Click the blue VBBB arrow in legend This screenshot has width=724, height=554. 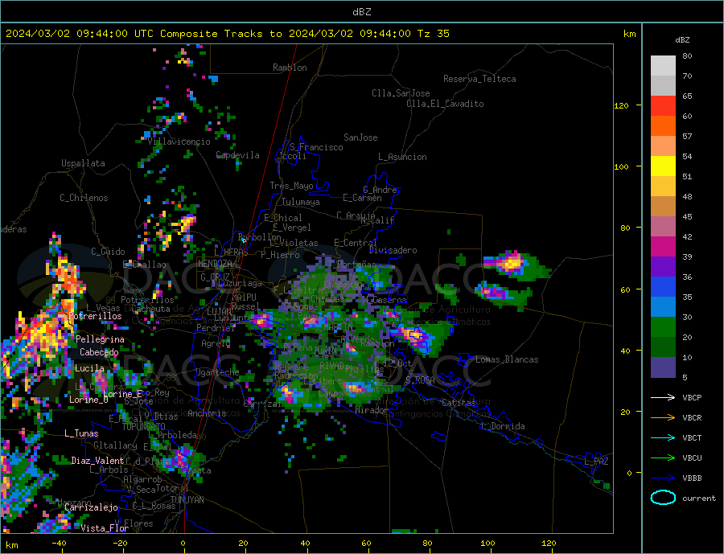[664, 478]
